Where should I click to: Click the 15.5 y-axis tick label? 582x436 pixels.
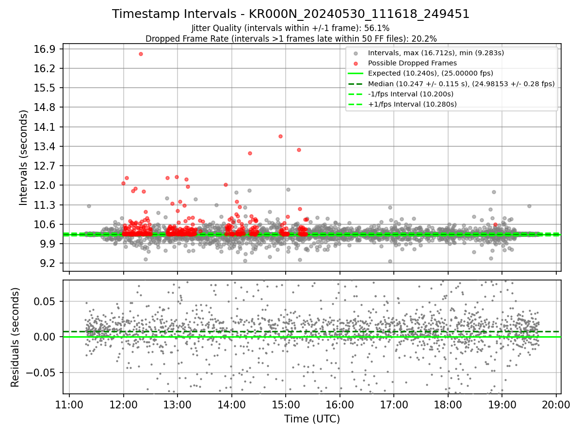click(46, 88)
